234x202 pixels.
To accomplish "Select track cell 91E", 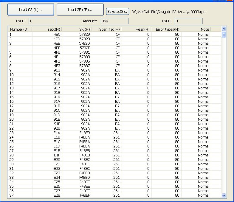I will [57, 119].
